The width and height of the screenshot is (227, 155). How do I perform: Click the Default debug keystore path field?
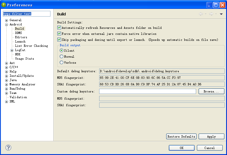(x=162, y=71)
